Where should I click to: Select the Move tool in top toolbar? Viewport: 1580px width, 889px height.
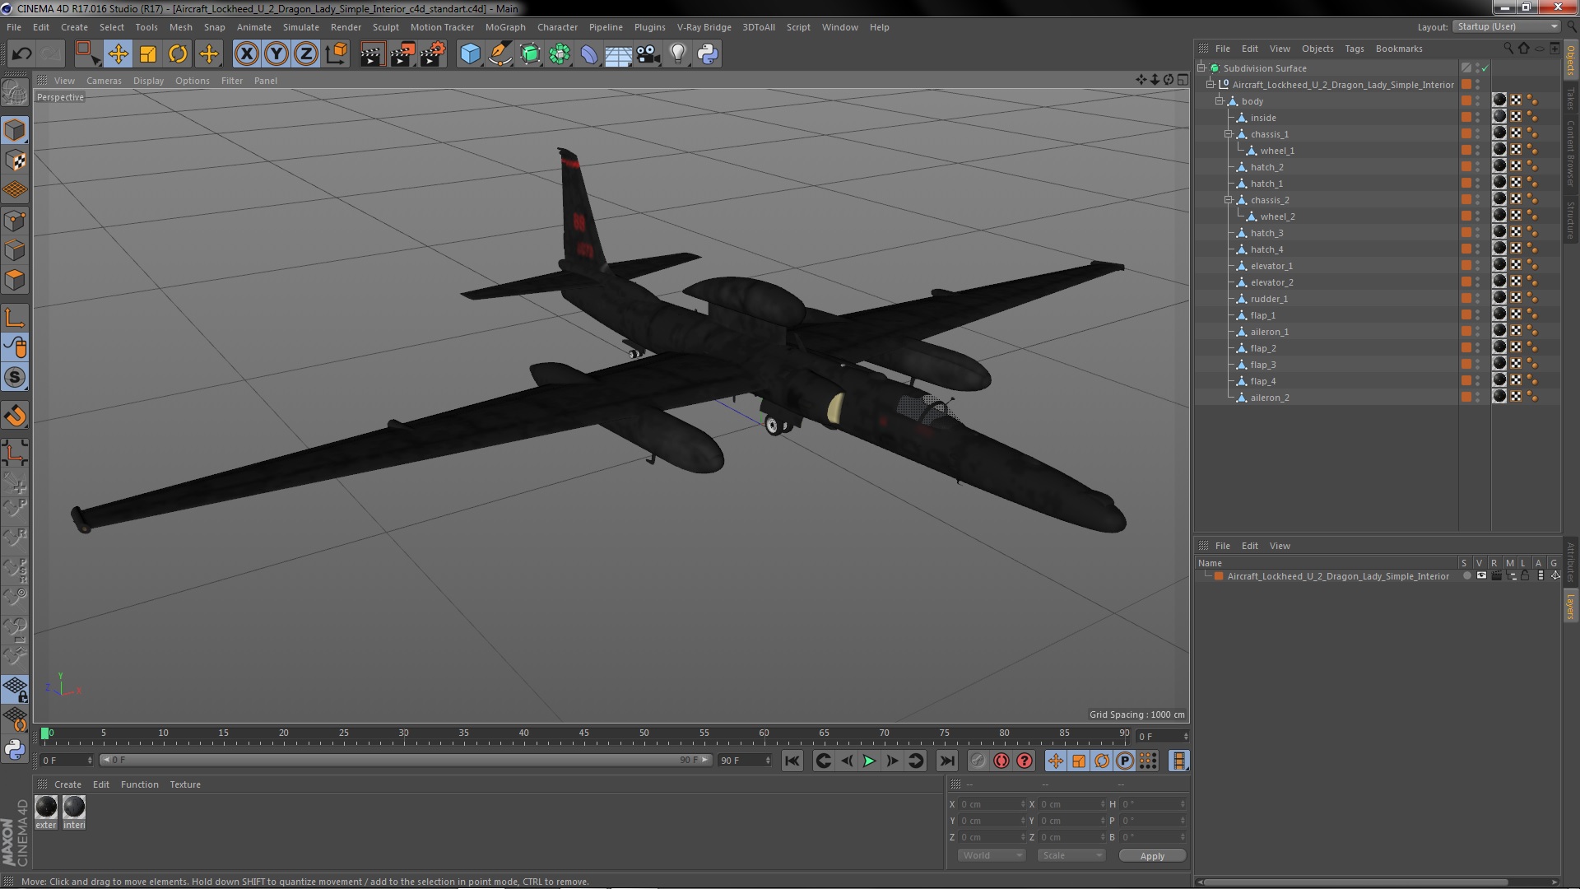118,54
